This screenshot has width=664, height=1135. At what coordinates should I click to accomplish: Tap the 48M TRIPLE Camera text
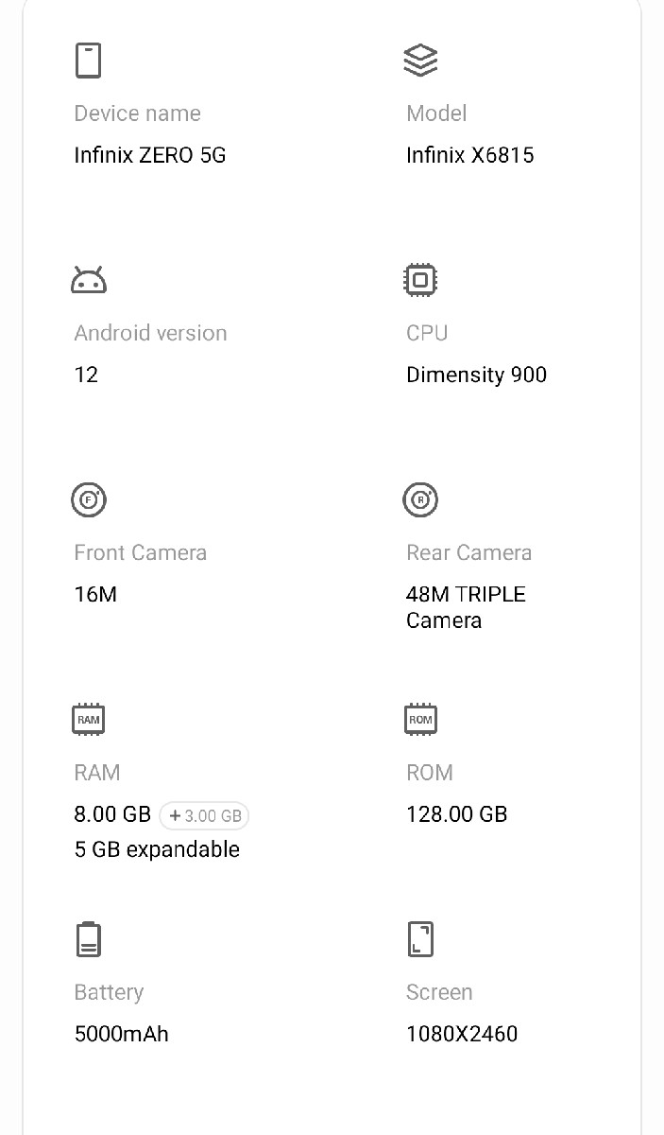466,607
